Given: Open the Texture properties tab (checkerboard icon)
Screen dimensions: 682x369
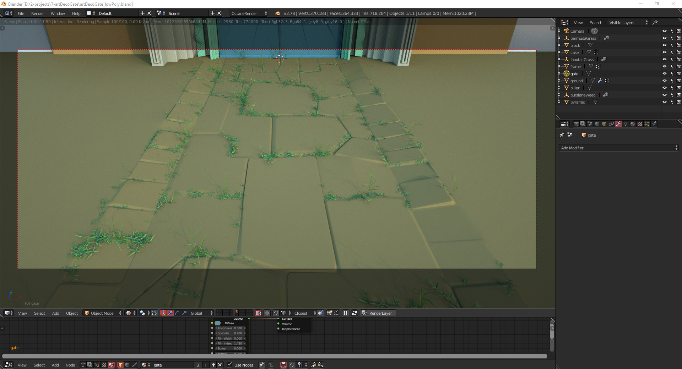Looking at the screenshot, I should click(x=640, y=124).
